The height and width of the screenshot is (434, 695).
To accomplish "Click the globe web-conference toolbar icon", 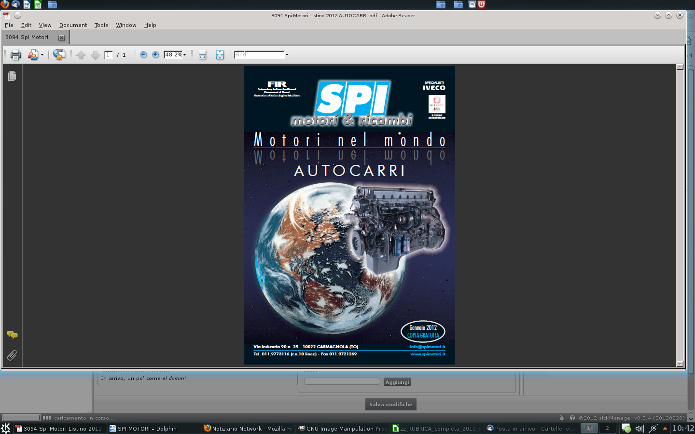I will pos(59,55).
